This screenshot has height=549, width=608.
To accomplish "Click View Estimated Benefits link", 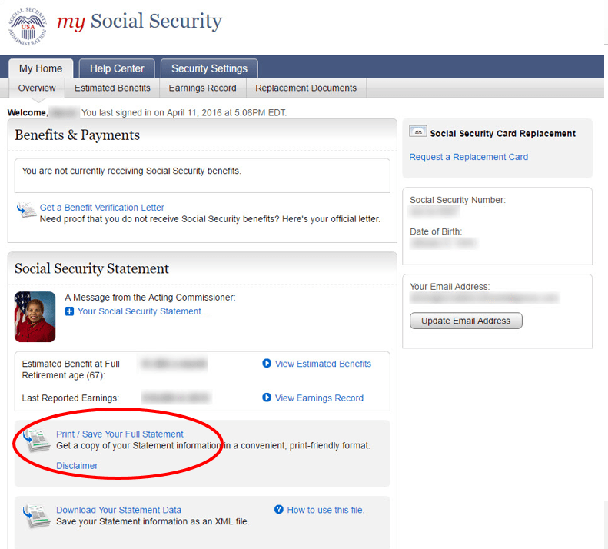I will (323, 364).
